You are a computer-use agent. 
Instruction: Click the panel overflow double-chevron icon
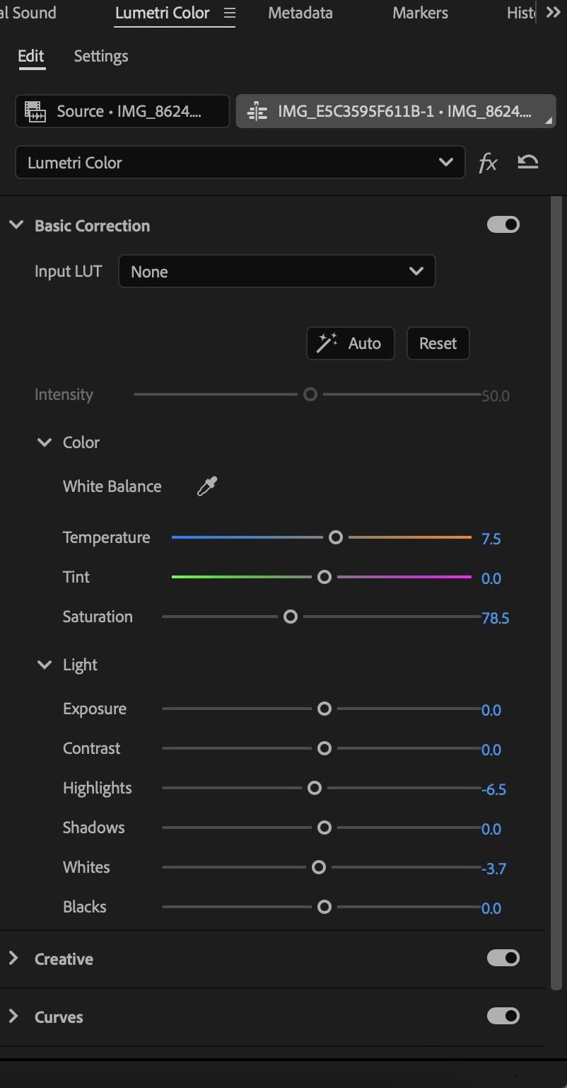[553, 13]
